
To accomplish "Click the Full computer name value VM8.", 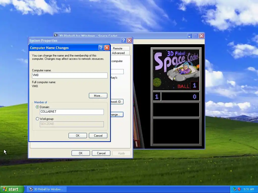I will [35, 86].
